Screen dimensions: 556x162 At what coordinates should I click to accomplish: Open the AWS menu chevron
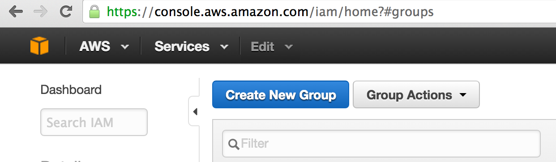[125, 47]
